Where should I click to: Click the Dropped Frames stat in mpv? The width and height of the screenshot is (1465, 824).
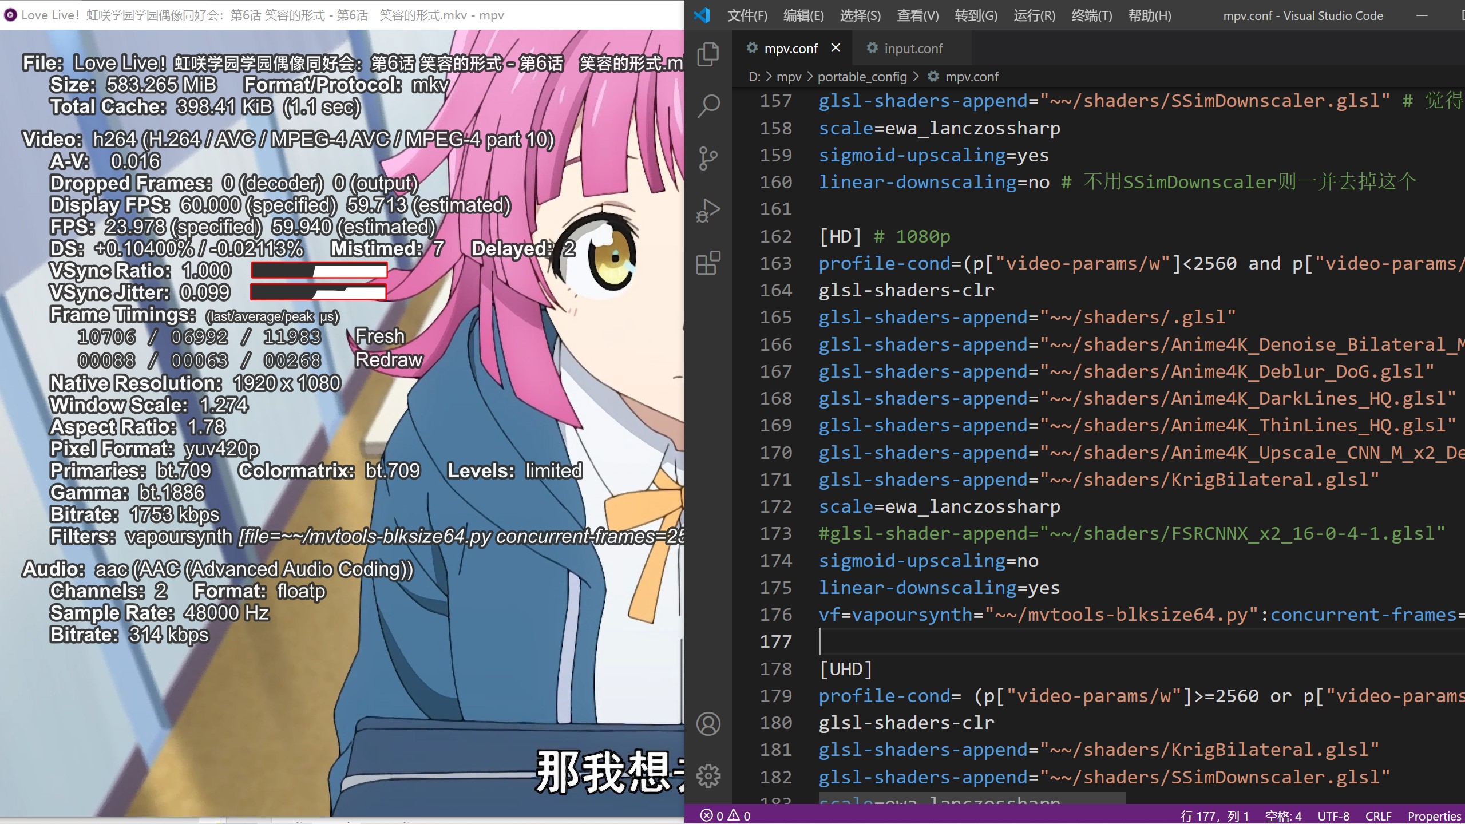pyautogui.click(x=234, y=183)
